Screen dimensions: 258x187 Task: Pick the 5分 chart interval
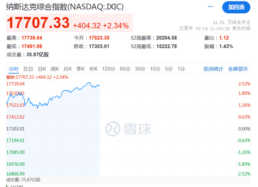[169, 69]
